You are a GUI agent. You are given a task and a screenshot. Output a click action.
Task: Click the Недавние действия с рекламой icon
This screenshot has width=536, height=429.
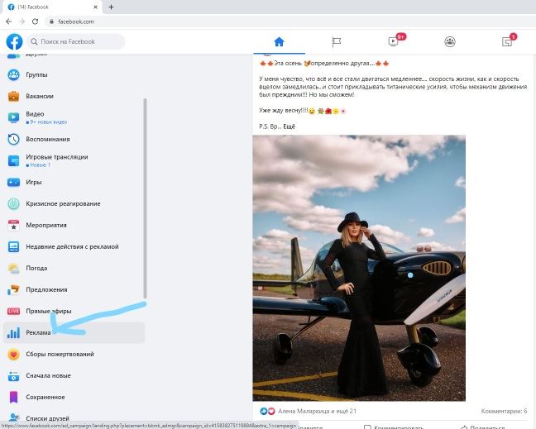(x=14, y=246)
